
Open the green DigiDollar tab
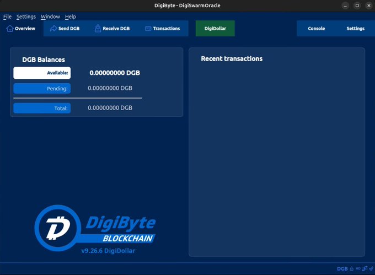(x=215, y=29)
